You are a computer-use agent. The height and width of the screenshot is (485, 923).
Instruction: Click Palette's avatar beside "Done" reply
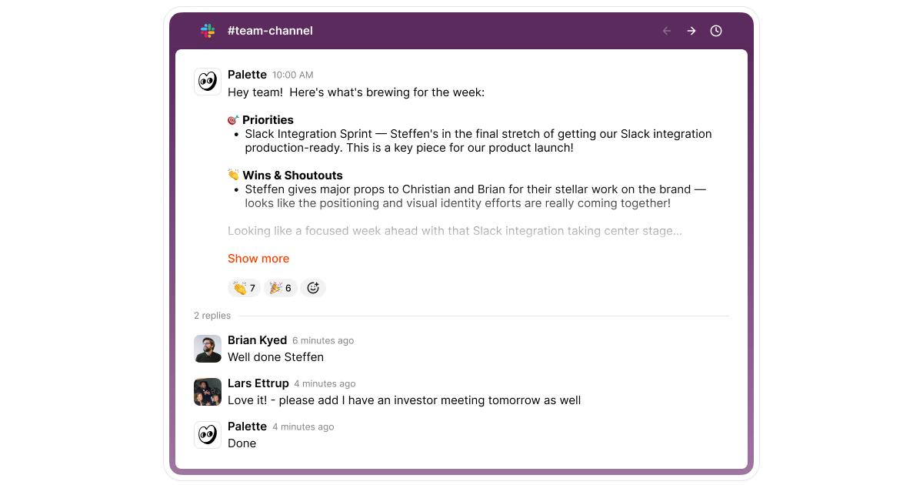pyautogui.click(x=208, y=435)
